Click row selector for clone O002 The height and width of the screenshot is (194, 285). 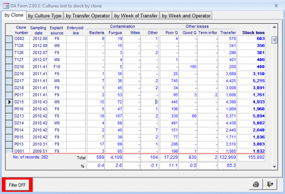(x=8, y=39)
